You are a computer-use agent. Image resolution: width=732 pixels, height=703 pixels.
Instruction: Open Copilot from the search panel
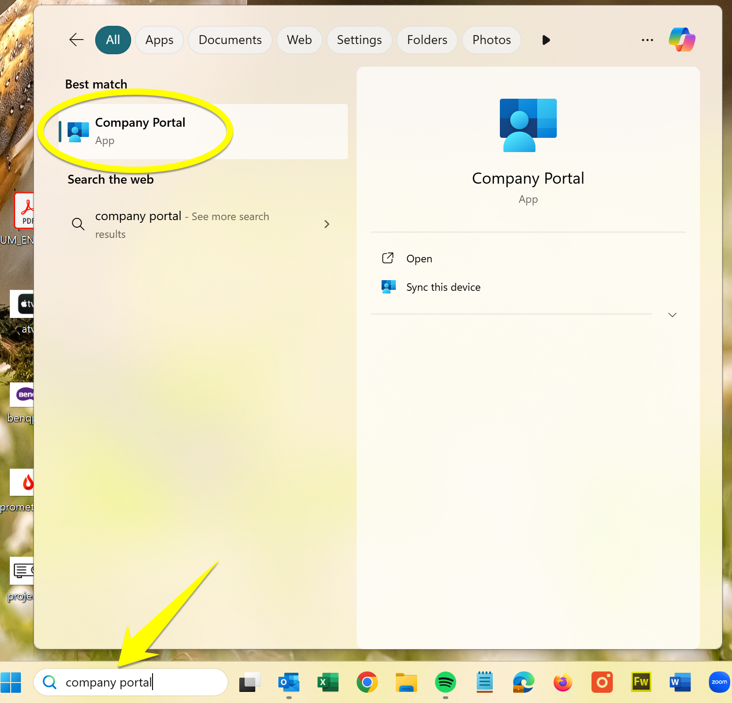pyautogui.click(x=682, y=40)
